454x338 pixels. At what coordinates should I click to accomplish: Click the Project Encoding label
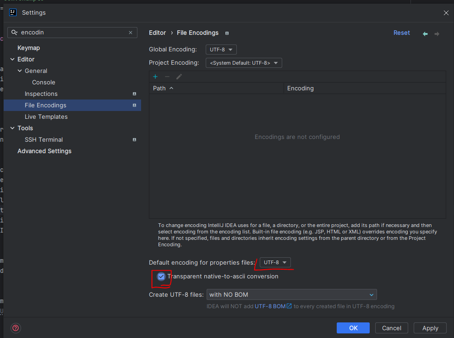click(x=174, y=63)
